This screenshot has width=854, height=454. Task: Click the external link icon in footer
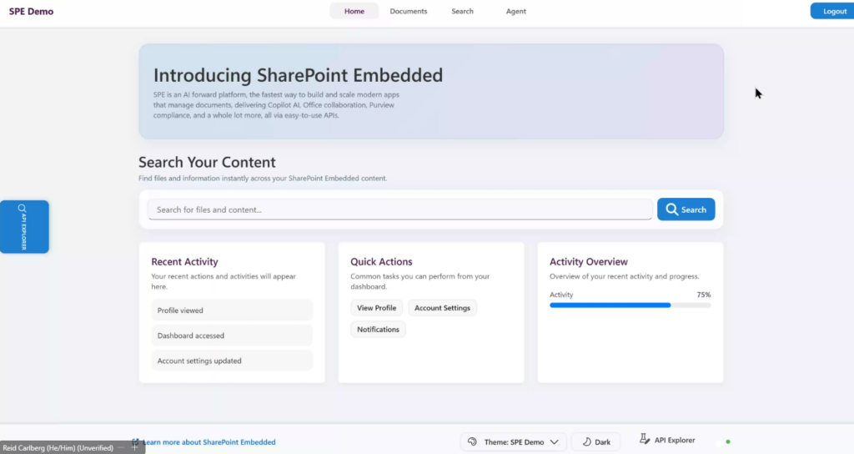(136, 442)
